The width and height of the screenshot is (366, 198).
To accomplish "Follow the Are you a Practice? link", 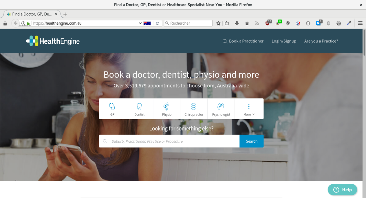I will pyautogui.click(x=321, y=41).
